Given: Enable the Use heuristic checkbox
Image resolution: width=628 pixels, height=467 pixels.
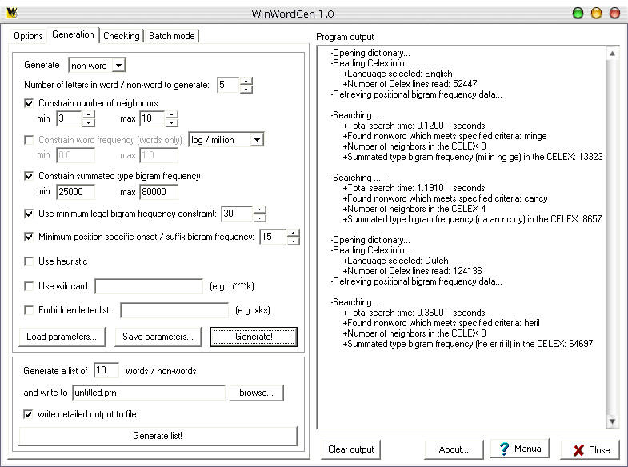Looking at the screenshot, I should (29, 261).
